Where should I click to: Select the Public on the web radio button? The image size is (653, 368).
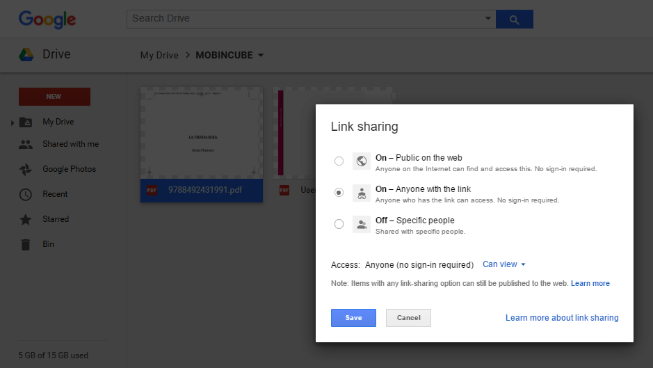coord(339,161)
